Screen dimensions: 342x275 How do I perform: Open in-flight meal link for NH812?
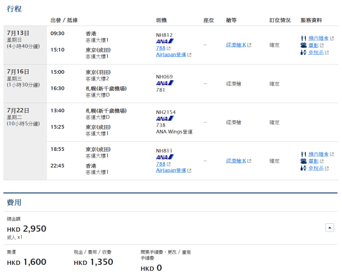pos(318,38)
